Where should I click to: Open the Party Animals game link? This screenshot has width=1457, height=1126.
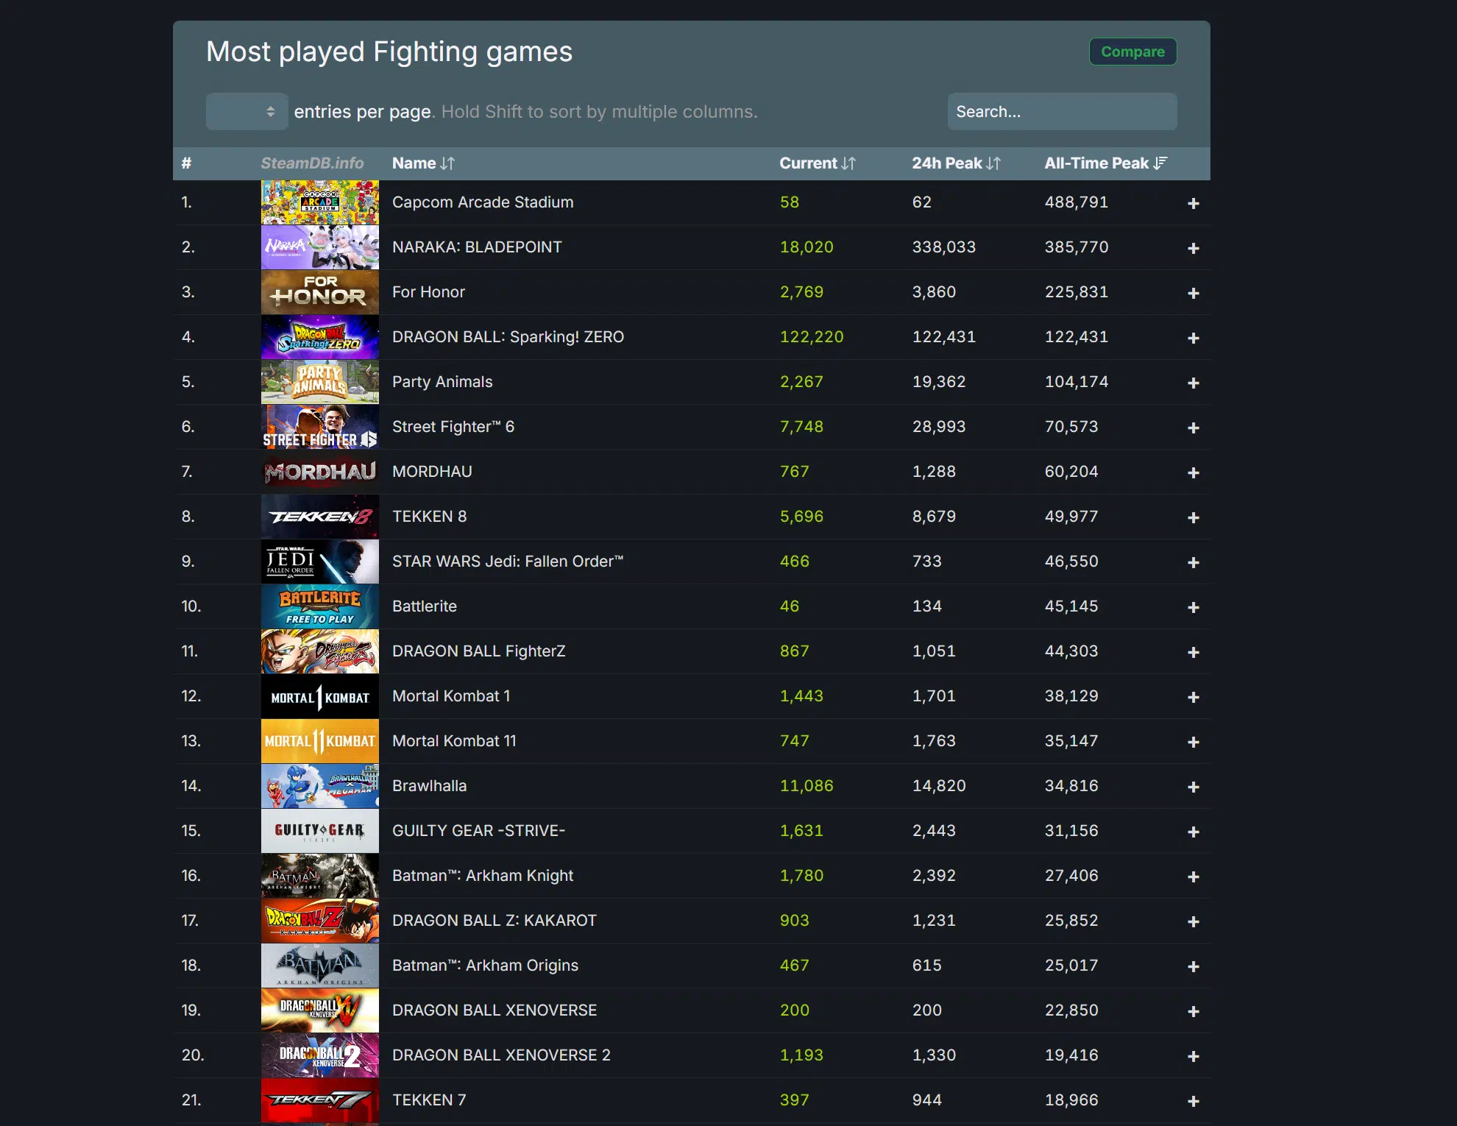pyautogui.click(x=442, y=382)
